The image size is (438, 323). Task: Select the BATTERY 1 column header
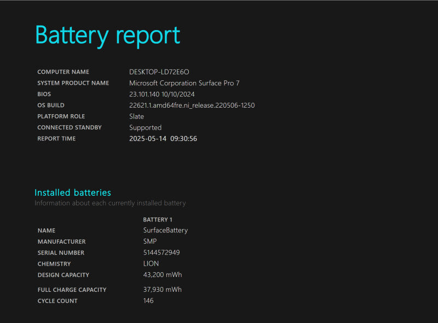tap(158, 220)
